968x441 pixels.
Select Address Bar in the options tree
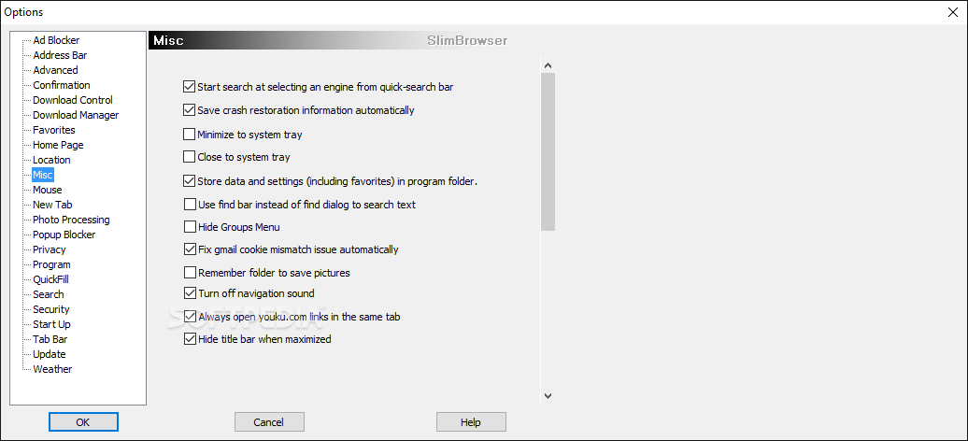[60, 55]
